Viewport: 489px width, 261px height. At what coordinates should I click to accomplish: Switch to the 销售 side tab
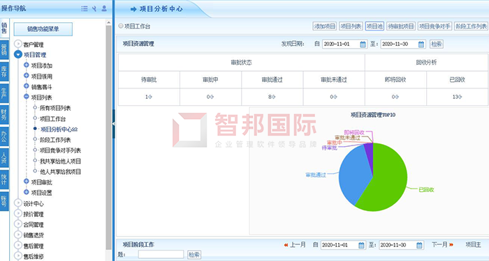[x=4, y=29]
